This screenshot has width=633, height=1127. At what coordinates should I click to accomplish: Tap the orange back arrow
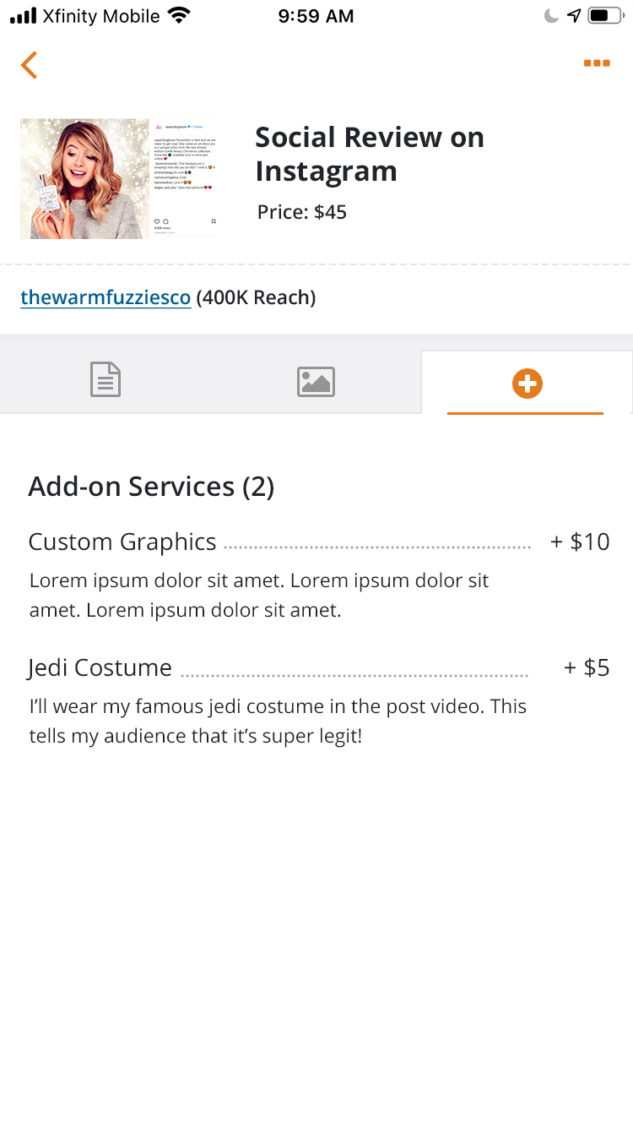[x=30, y=65]
